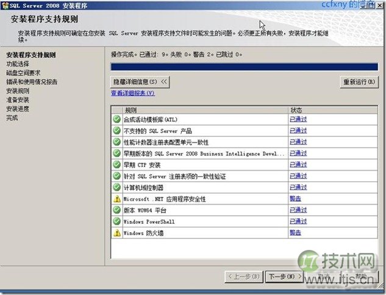Screen dimensions: 386x295
Task: Click green check icon for Windows PowerShell
Action: (116, 221)
